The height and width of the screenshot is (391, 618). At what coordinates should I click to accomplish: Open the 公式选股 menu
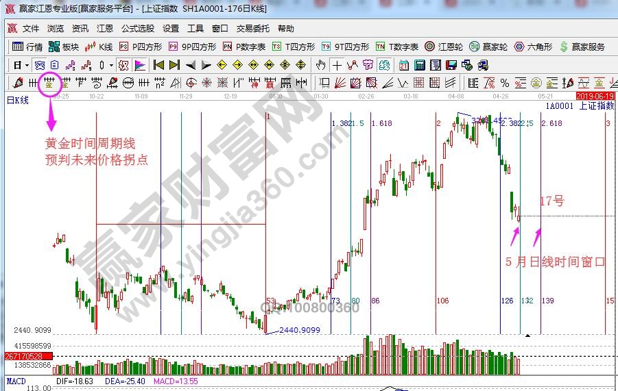point(138,29)
